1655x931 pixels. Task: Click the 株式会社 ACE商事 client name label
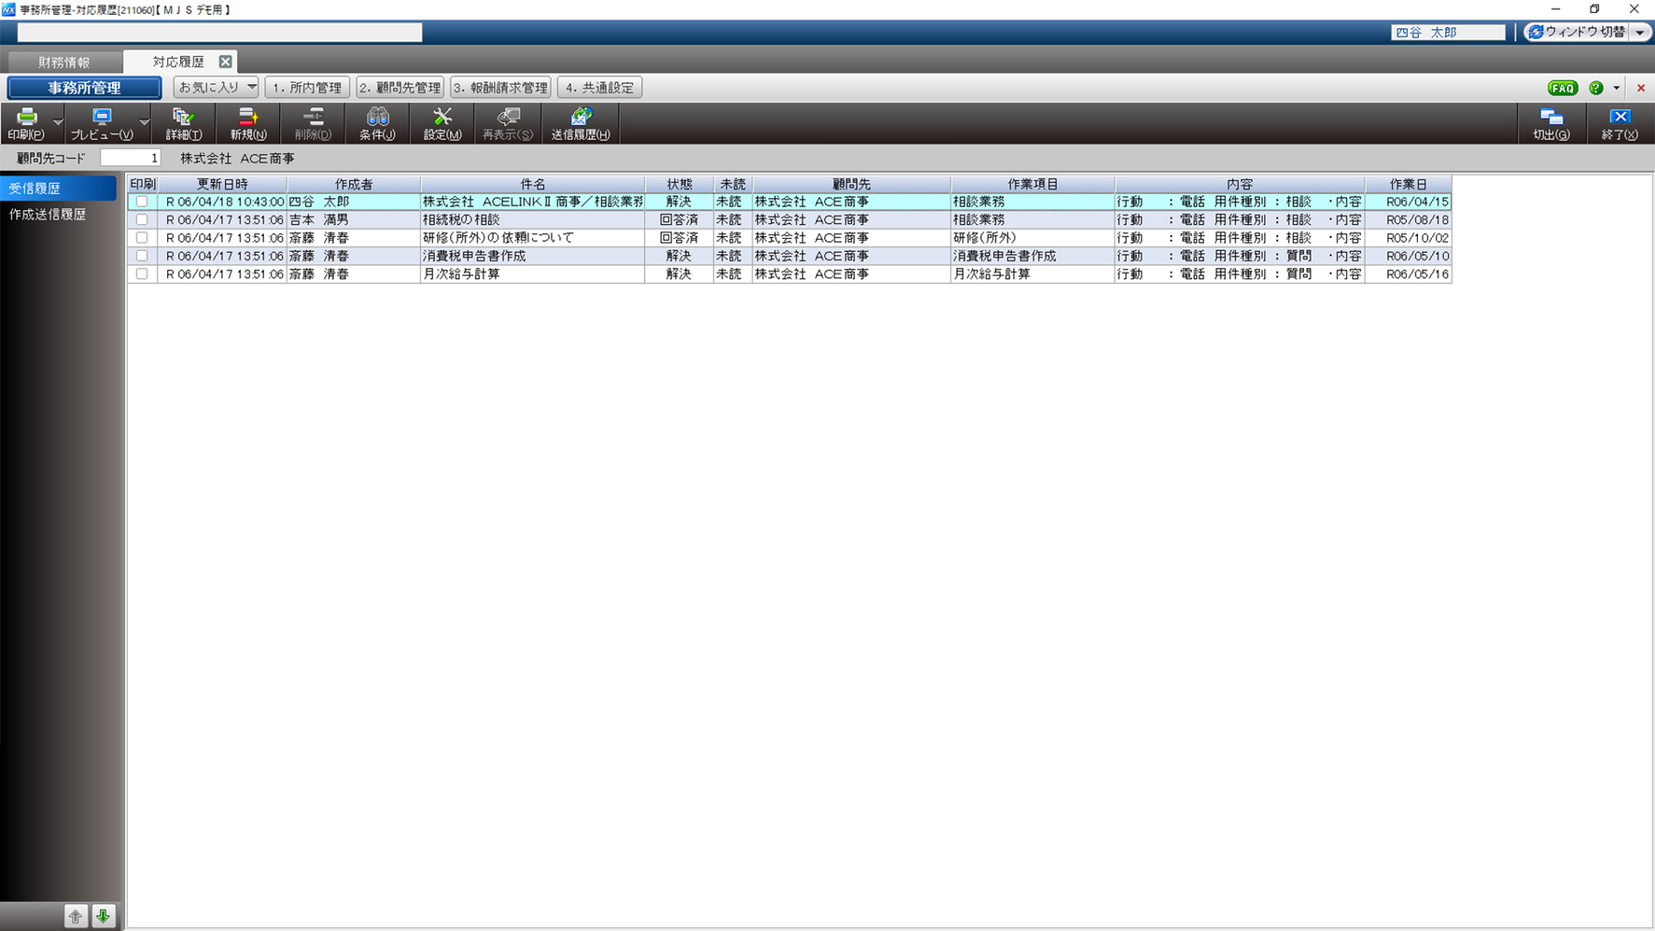(x=237, y=159)
